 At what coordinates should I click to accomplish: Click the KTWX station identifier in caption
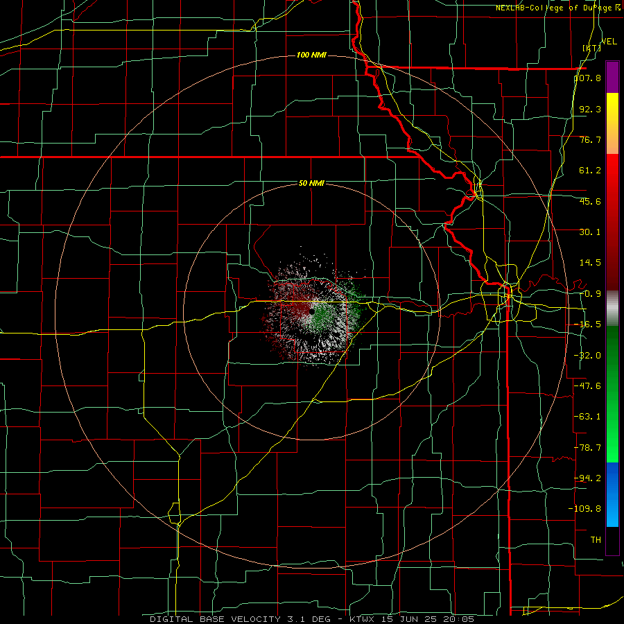coord(363,619)
